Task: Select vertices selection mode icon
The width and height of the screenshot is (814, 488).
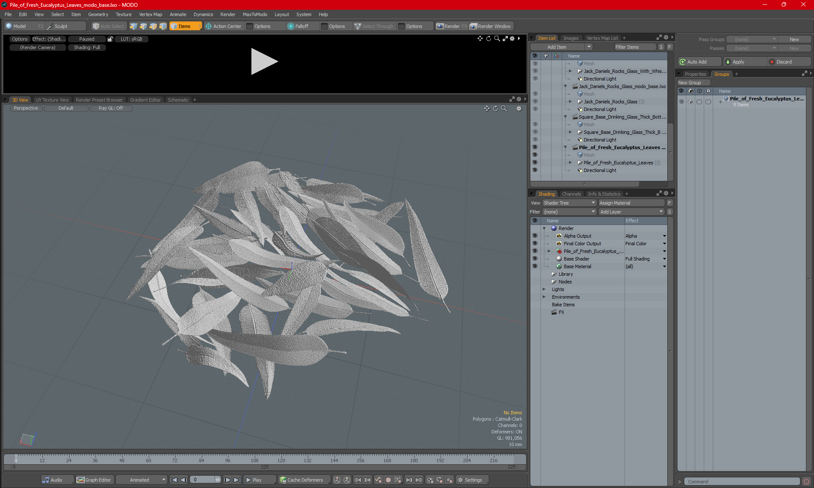Action: [134, 26]
